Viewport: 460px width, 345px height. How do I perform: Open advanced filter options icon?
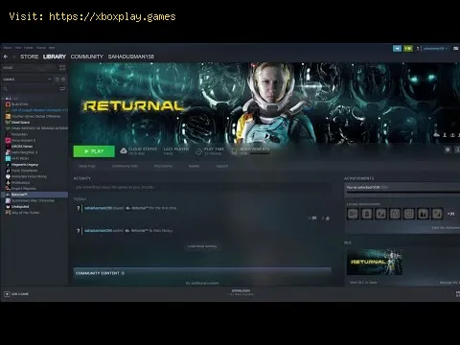pos(62,88)
